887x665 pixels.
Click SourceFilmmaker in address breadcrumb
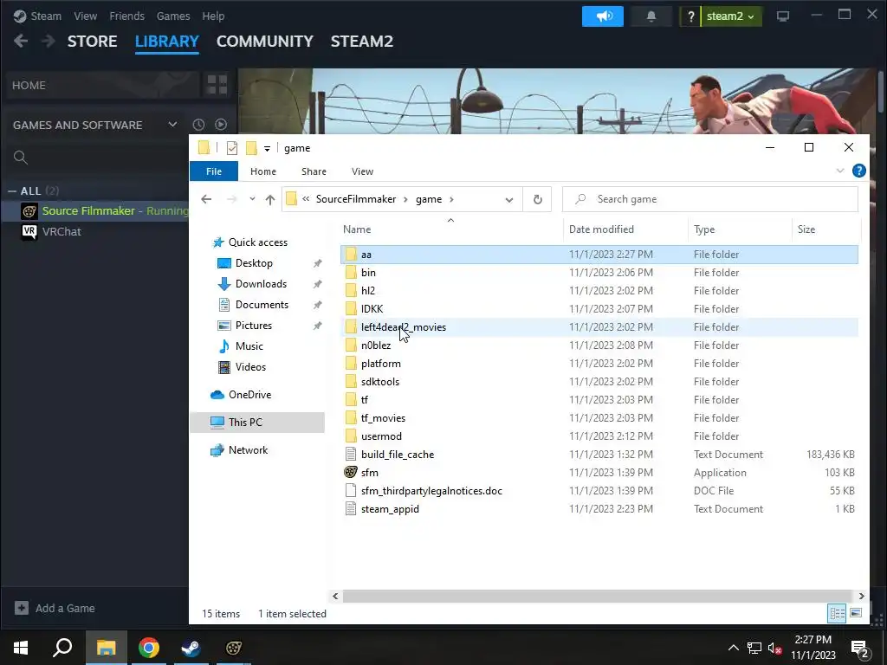click(x=356, y=199)
